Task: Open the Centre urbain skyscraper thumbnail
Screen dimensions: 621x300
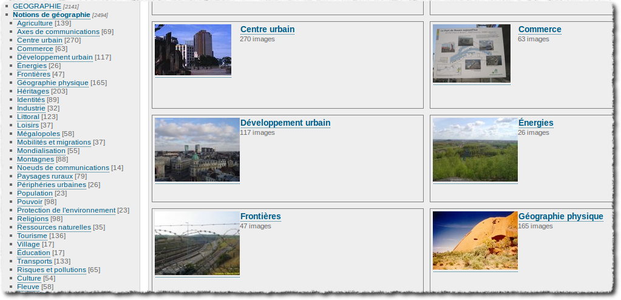Action: [193, 50]
